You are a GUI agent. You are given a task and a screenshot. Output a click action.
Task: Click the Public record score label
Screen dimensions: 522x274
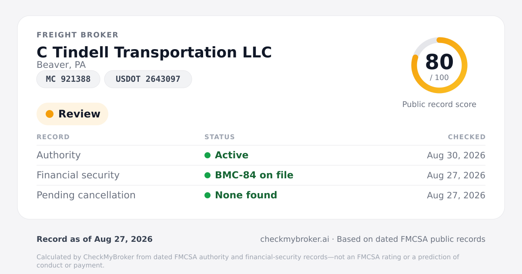tap(439, 104)
